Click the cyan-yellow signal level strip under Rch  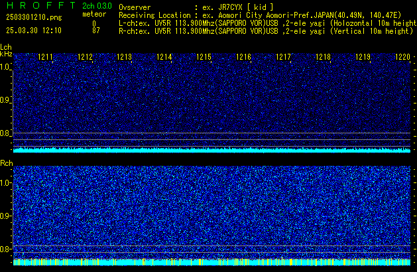click(x=211, y=262)
